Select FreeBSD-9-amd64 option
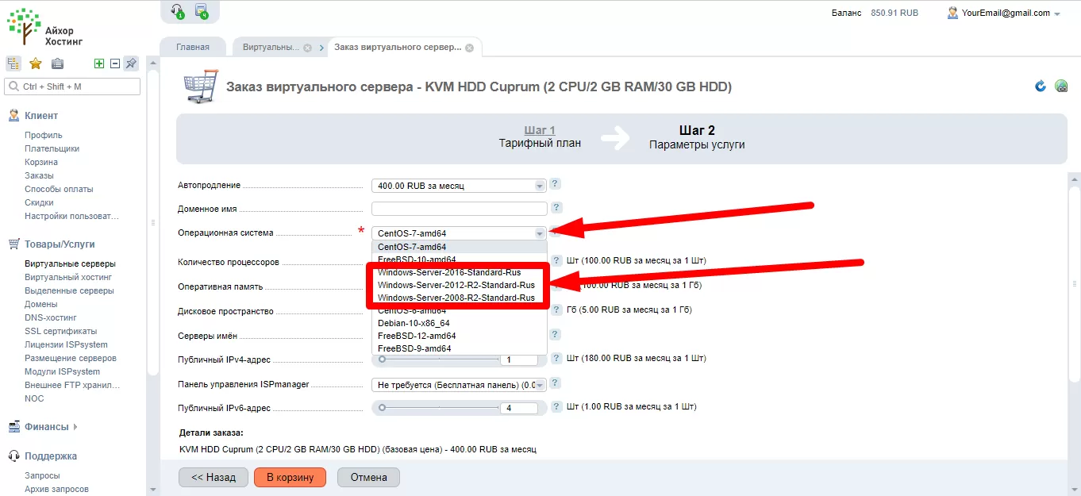This screenshot has width=1081, height=496. (460, 348)
